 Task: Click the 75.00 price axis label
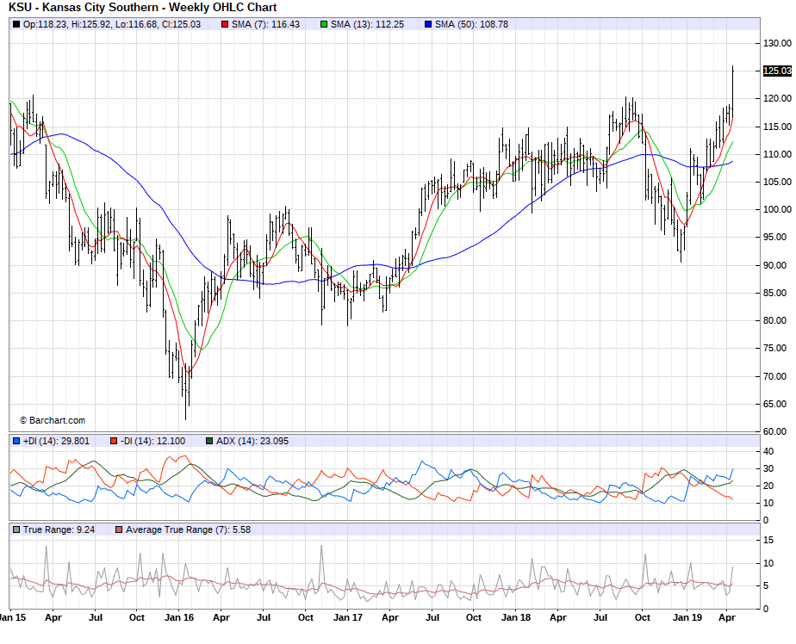(777, 348)
